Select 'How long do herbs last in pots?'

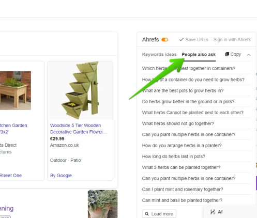174,157
